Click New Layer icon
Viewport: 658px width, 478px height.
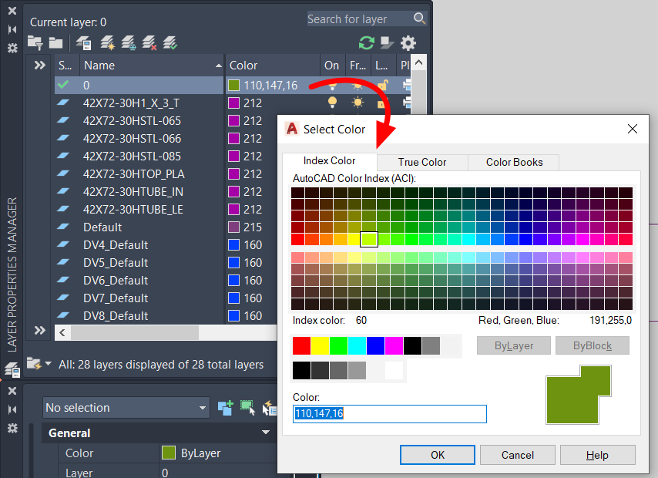coord(107,43)
